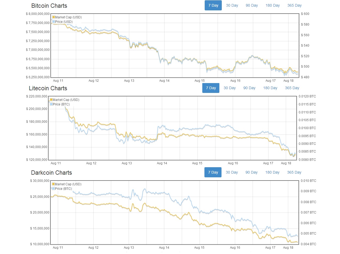Click Litecoin Price (BTC) legend swatch
The width and height of the screenshot is (340, 254).
click(x=51, y=104)
